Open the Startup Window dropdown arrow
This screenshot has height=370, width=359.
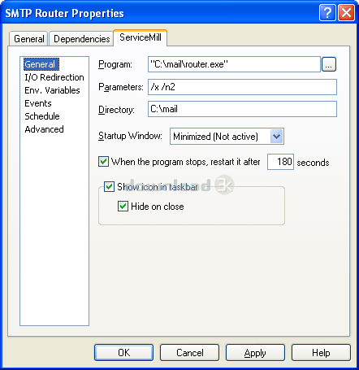[x=276, y=136]
